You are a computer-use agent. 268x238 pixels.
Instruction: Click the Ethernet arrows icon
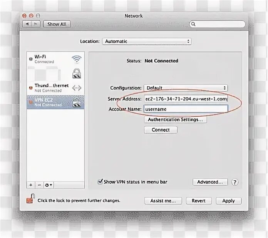pyautogui.click(x=77, y=88)
